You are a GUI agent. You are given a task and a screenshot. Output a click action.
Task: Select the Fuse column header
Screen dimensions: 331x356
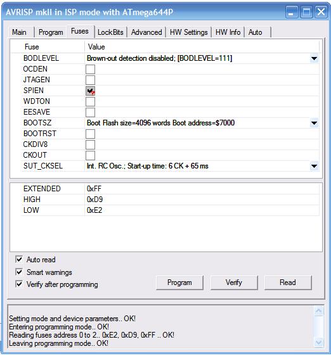(32, 47)
